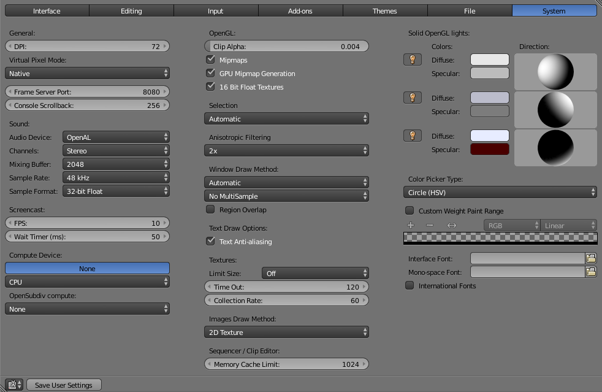602x392 pixels.
Task: Toggle the second solid OpenGL light bulb
Action: (x=413, y=98)
